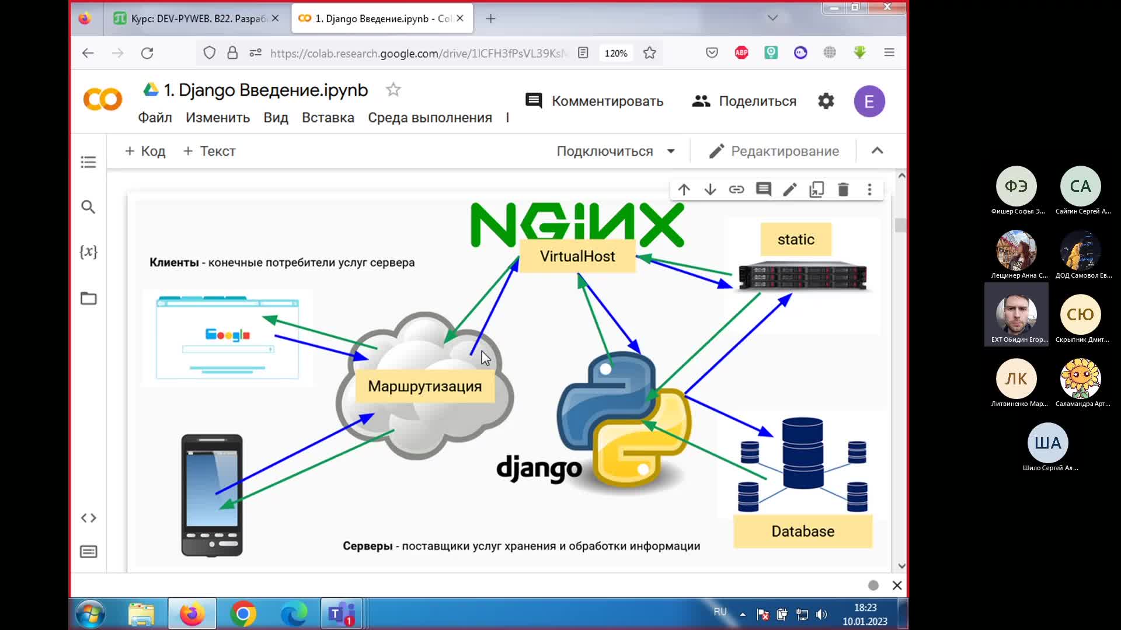Click the zoom level 120% indicator
This screenshot has width=1121, height=630.
click(x=616, y=53)
